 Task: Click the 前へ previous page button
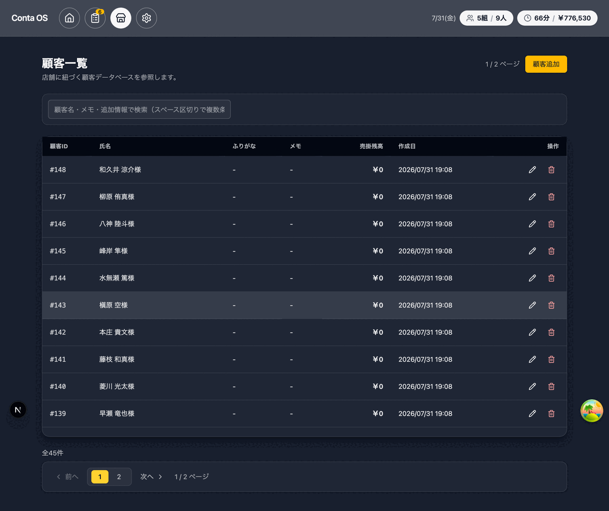67,477
